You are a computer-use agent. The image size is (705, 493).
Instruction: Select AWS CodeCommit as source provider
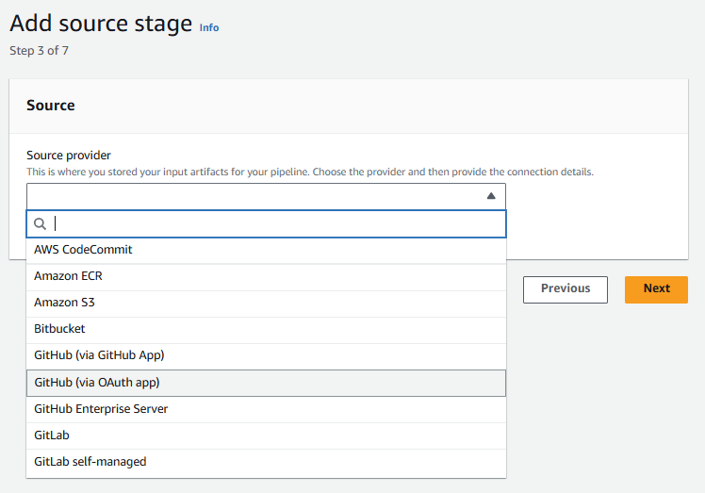pos(266,250)
